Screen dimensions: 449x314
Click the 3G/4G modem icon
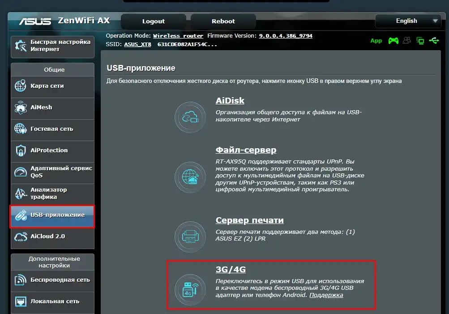(x=190, y=289)
